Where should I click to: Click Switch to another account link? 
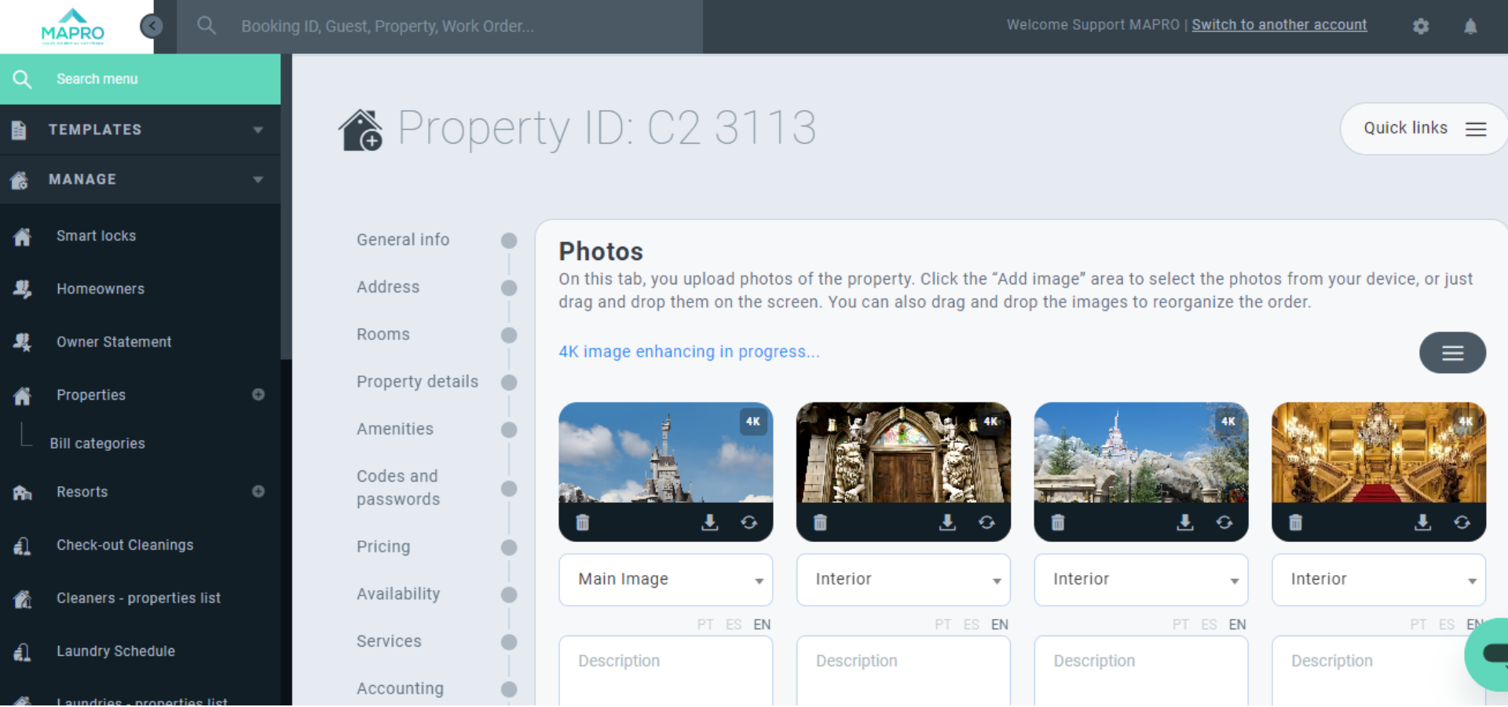[1279, 25]
